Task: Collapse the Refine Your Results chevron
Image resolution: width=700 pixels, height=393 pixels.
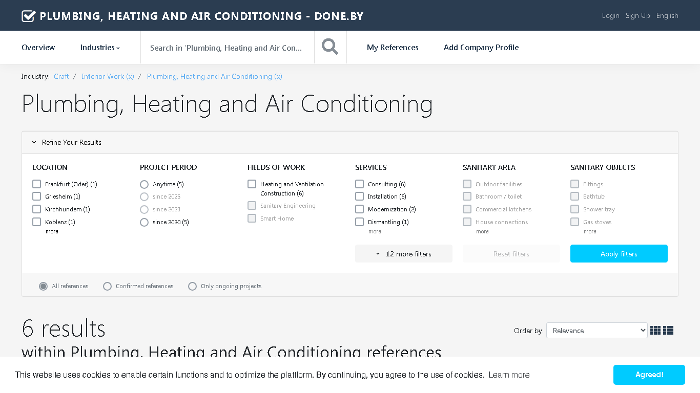Action: pyautogui.click(x=34, y=142)
